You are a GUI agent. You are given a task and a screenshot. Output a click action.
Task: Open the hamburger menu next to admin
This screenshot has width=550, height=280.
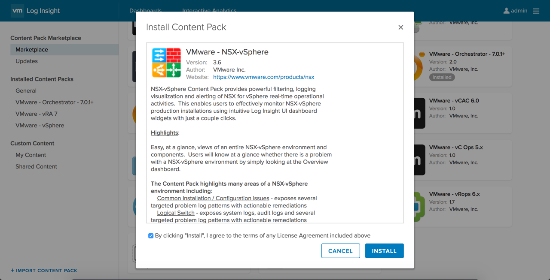pos(536,11)
